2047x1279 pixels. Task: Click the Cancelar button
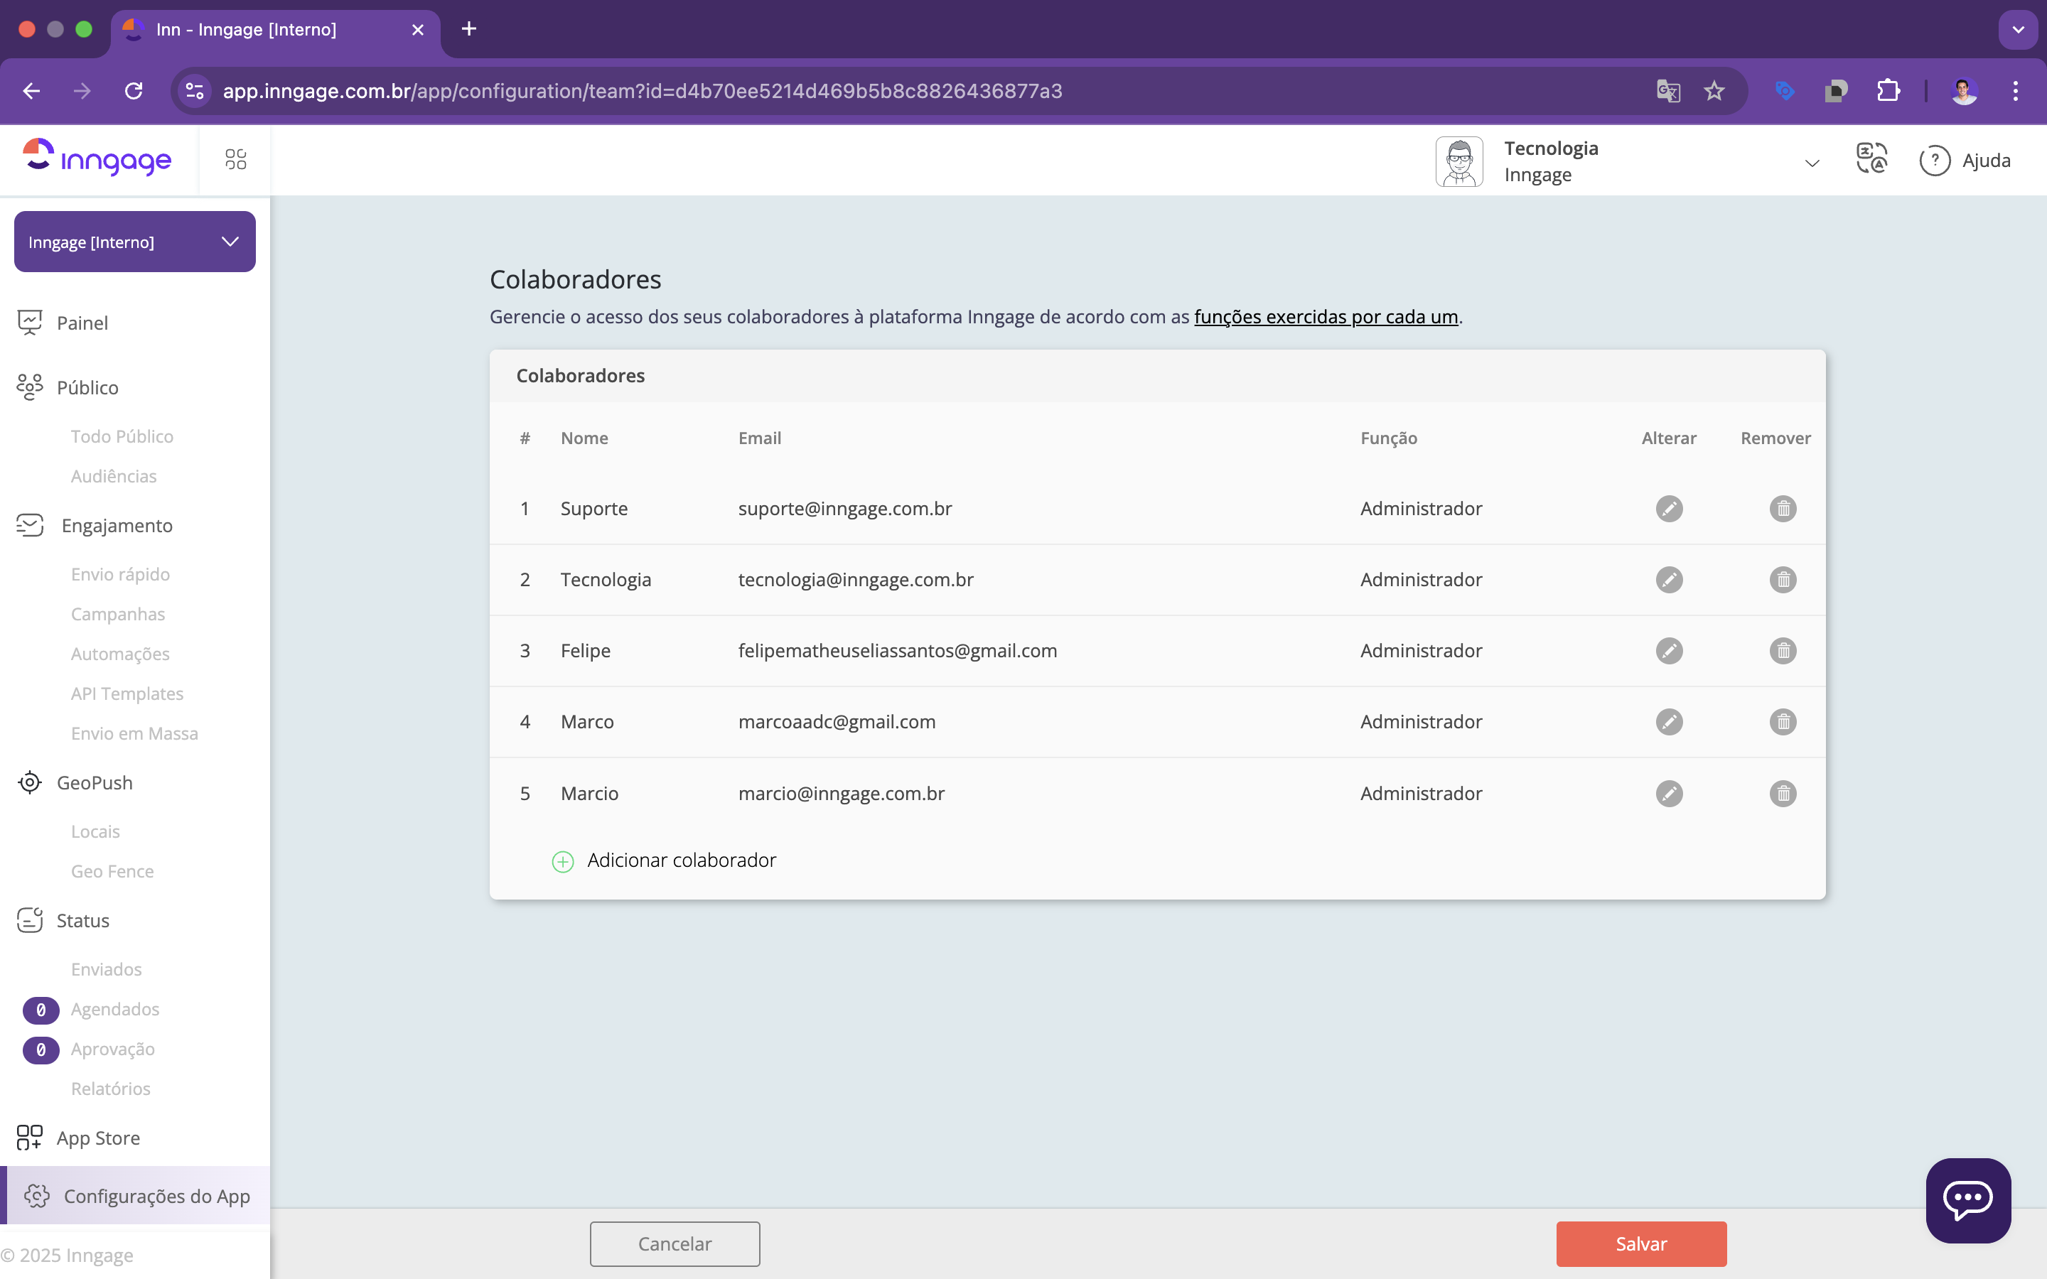[675, 1243]
